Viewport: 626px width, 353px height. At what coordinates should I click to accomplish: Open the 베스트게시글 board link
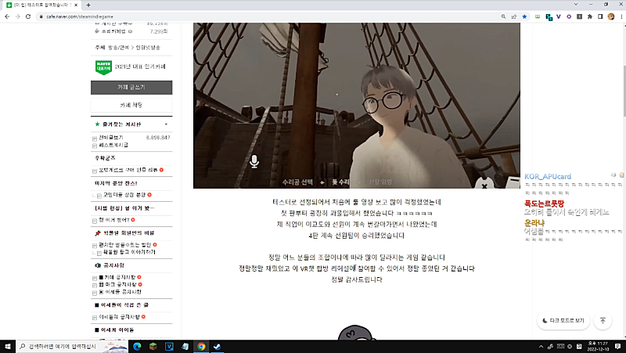(x=113, y=145)
